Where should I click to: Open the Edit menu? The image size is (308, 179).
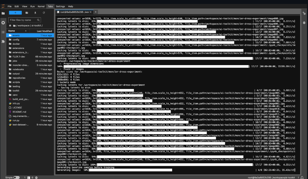(x=17, y=6)
